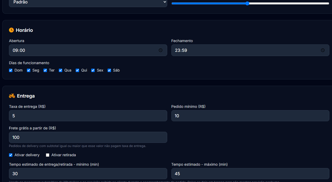The width and height of the screenshot is (332, 182).
Task: Click the Pedido mínimo field showing 10
Action: [250, 116]
